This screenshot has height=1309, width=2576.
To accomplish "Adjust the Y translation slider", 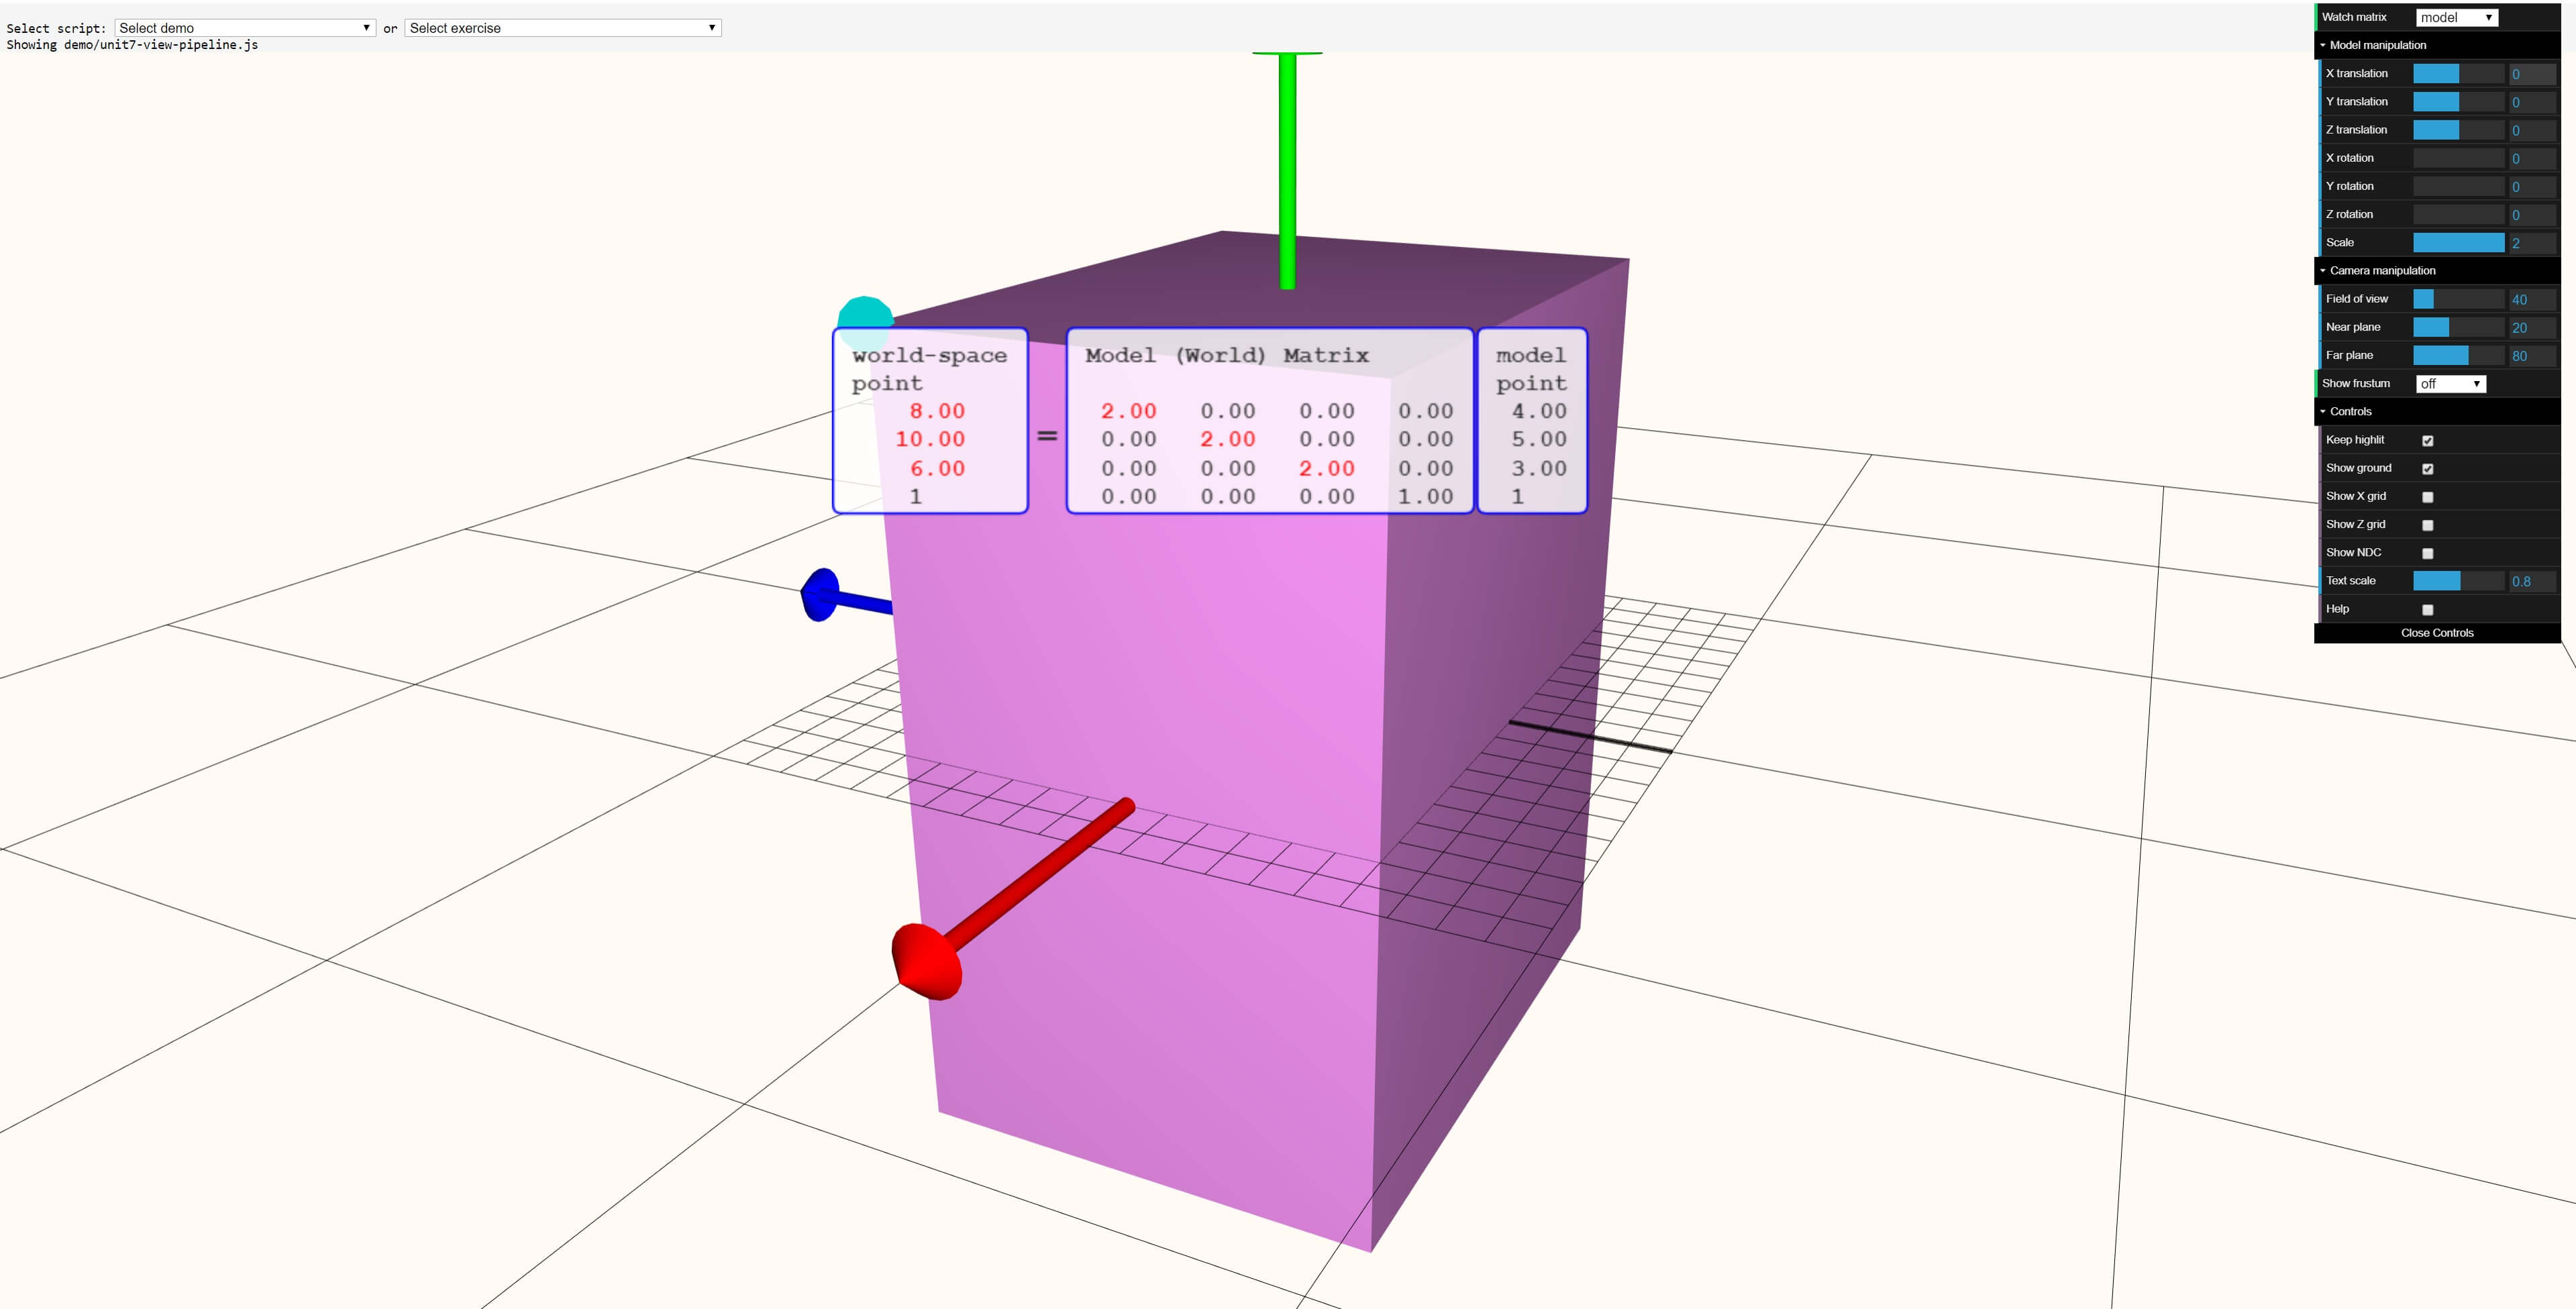I will point(2458,101).
